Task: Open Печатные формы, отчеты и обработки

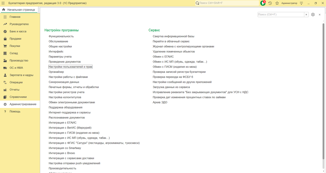Action: [x=74, y=87]
